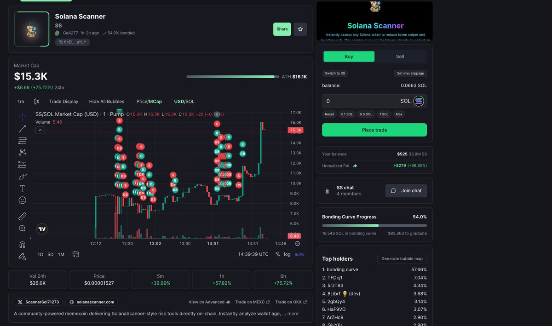Open the 1m timeframe dropdown

21,101
